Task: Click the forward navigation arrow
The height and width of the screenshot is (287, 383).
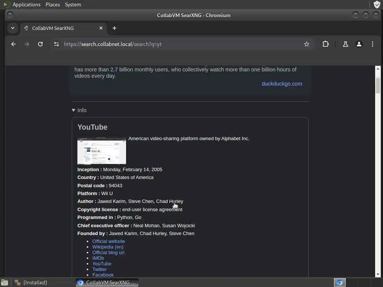Action: 27,44
